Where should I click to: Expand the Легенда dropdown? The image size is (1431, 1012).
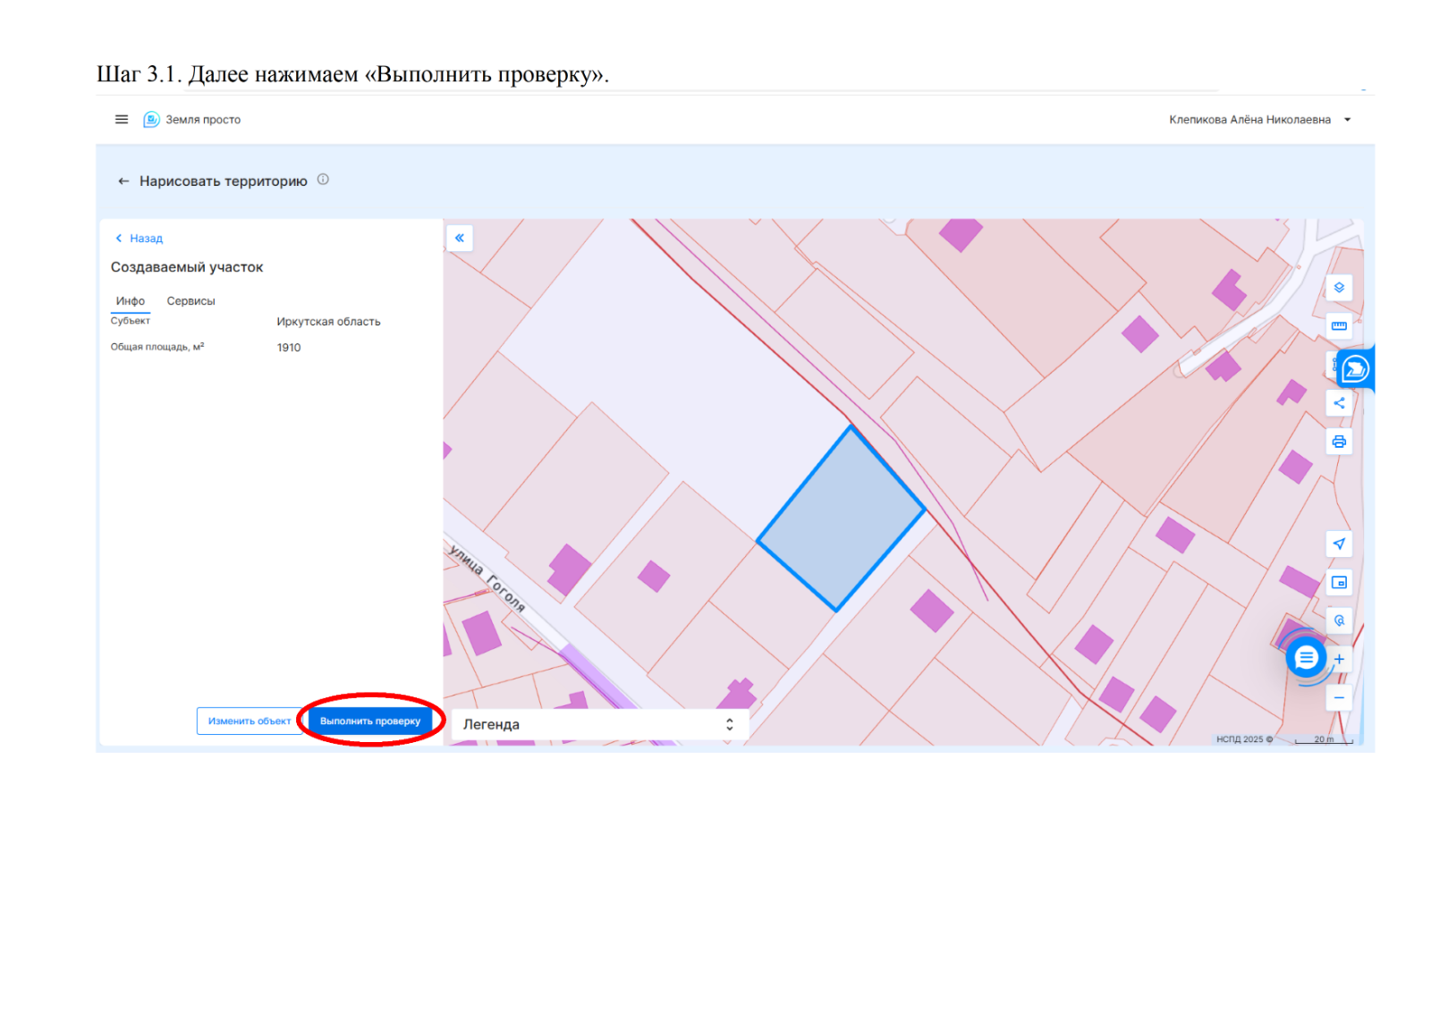tap(599, 724)
